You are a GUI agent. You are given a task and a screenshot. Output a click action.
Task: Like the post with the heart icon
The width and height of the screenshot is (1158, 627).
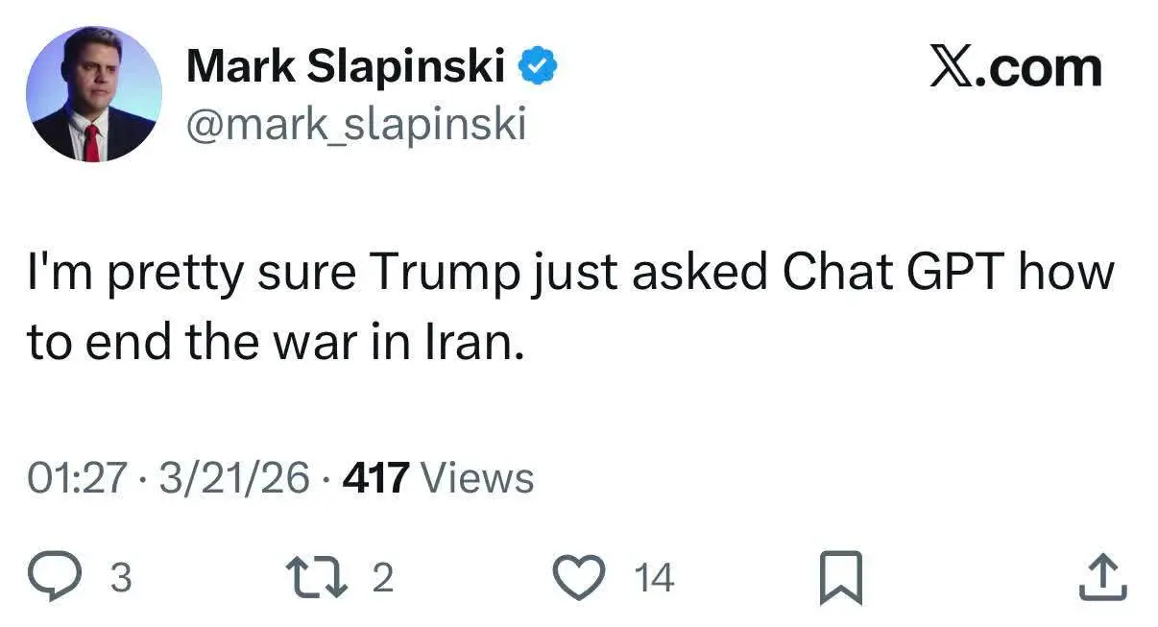[x=580, y=577]
